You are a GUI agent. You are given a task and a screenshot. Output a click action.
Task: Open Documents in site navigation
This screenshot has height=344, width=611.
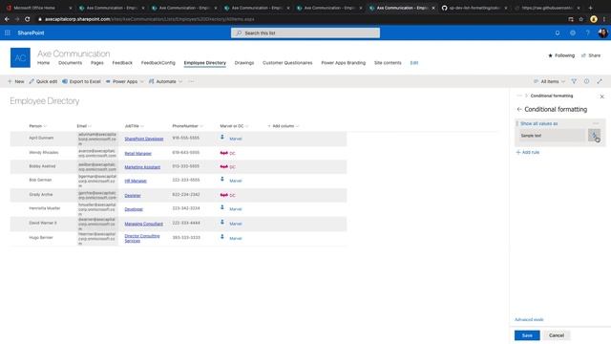point(70,63)
